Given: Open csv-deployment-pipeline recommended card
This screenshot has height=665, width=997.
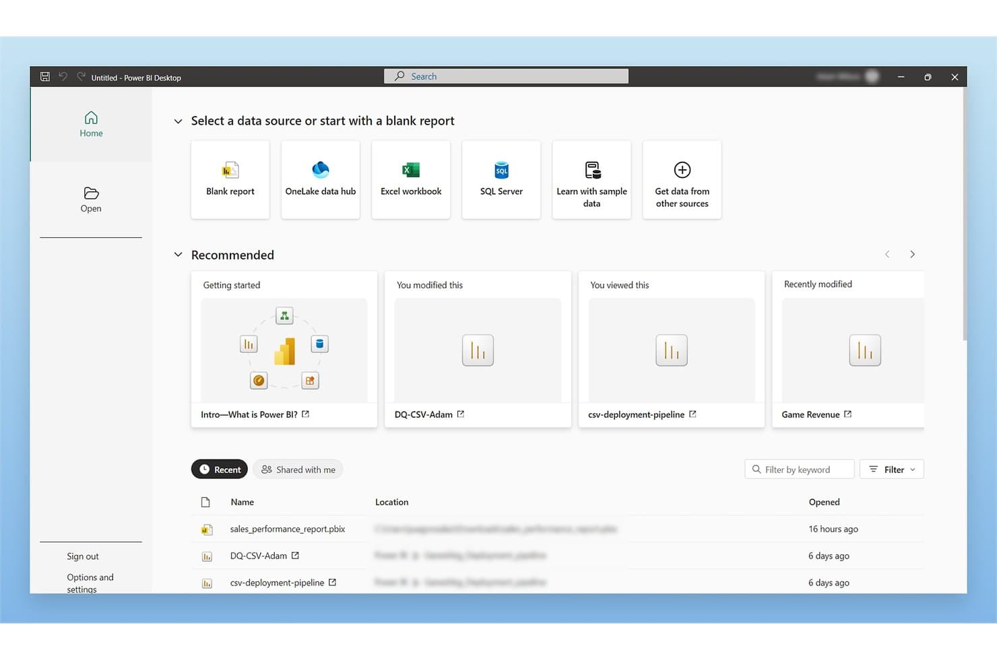Looking at the screenshot, I should click(672, 349).
